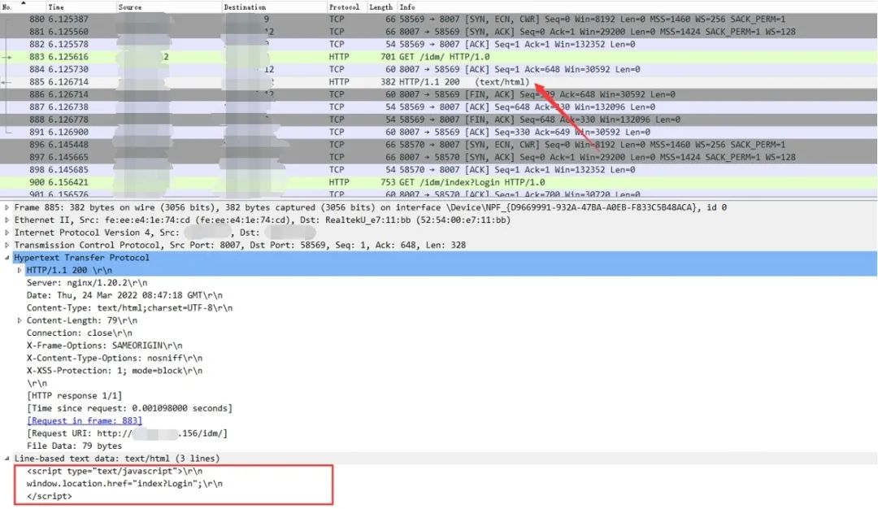Sort packets by the Time column header
The image size is (878, 509).
click(80, 7)
